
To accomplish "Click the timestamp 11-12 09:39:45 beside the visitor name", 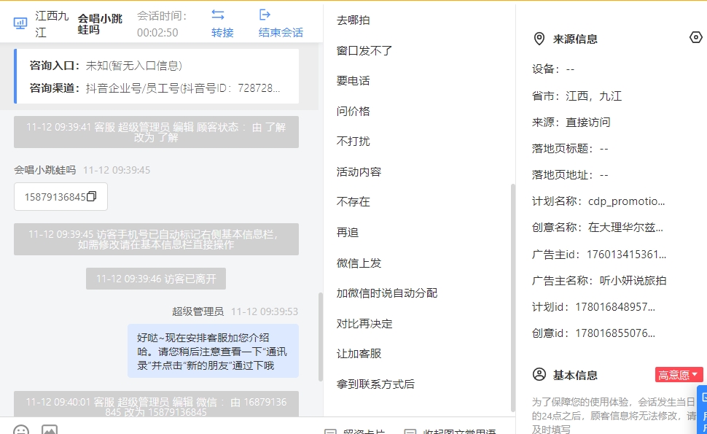I will [x=117, y=170].
